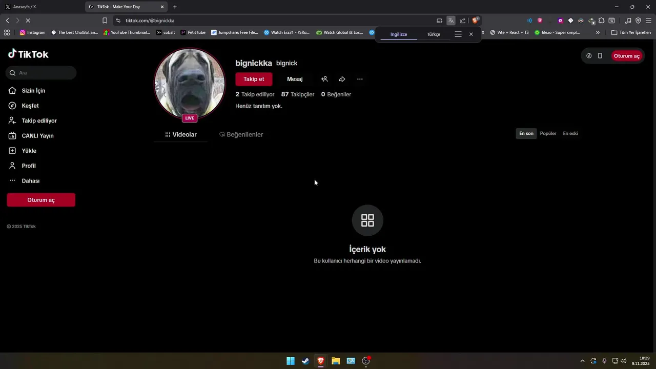
Task: Click share icon in address bar
Action: tap(463, 20)
